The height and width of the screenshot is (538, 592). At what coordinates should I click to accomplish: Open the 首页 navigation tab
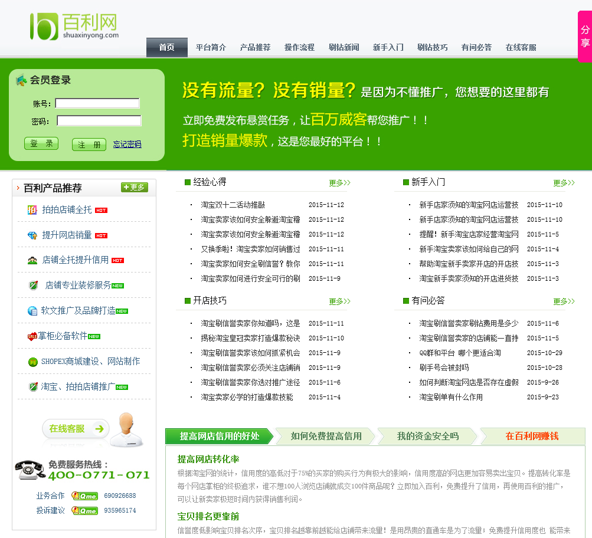coord(167,48)
